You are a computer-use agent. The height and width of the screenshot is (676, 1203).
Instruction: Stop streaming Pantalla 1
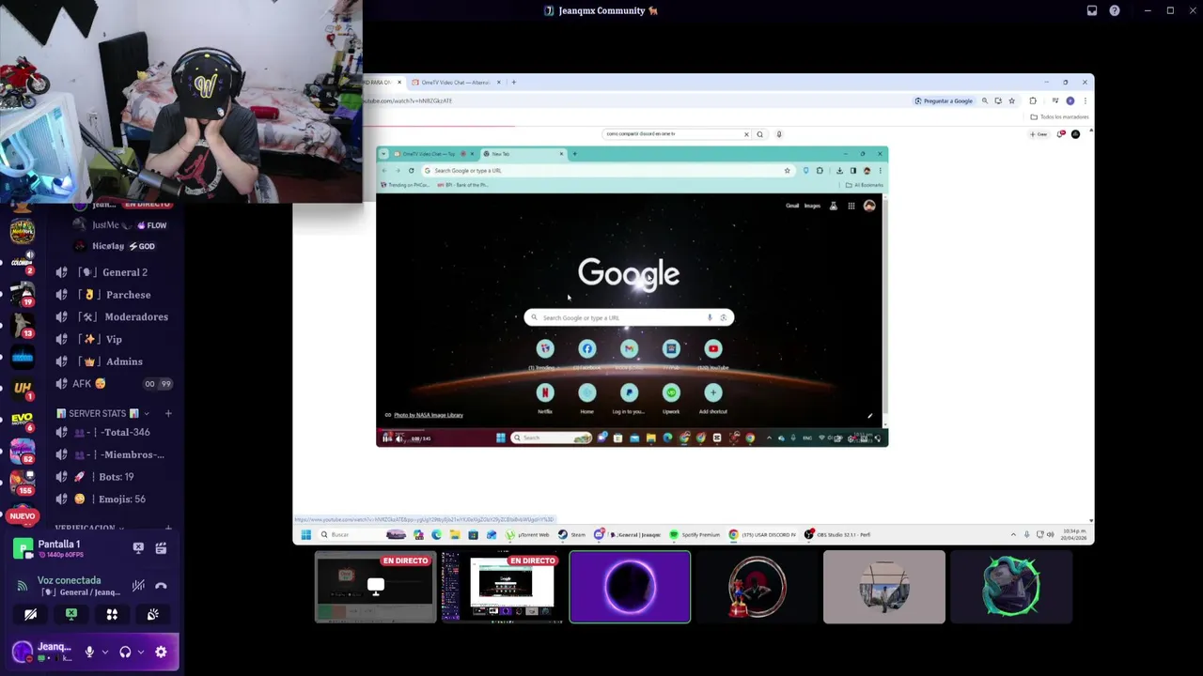click(138, 548)
